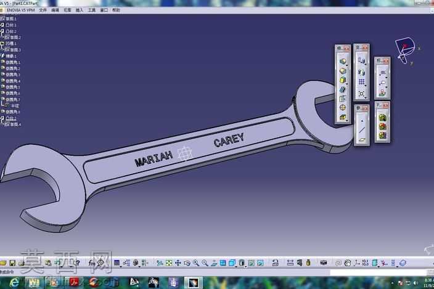Viewport: 434px width, 289px height.
Task: Click the Mirror feature icon
Action: click(361, 72)
